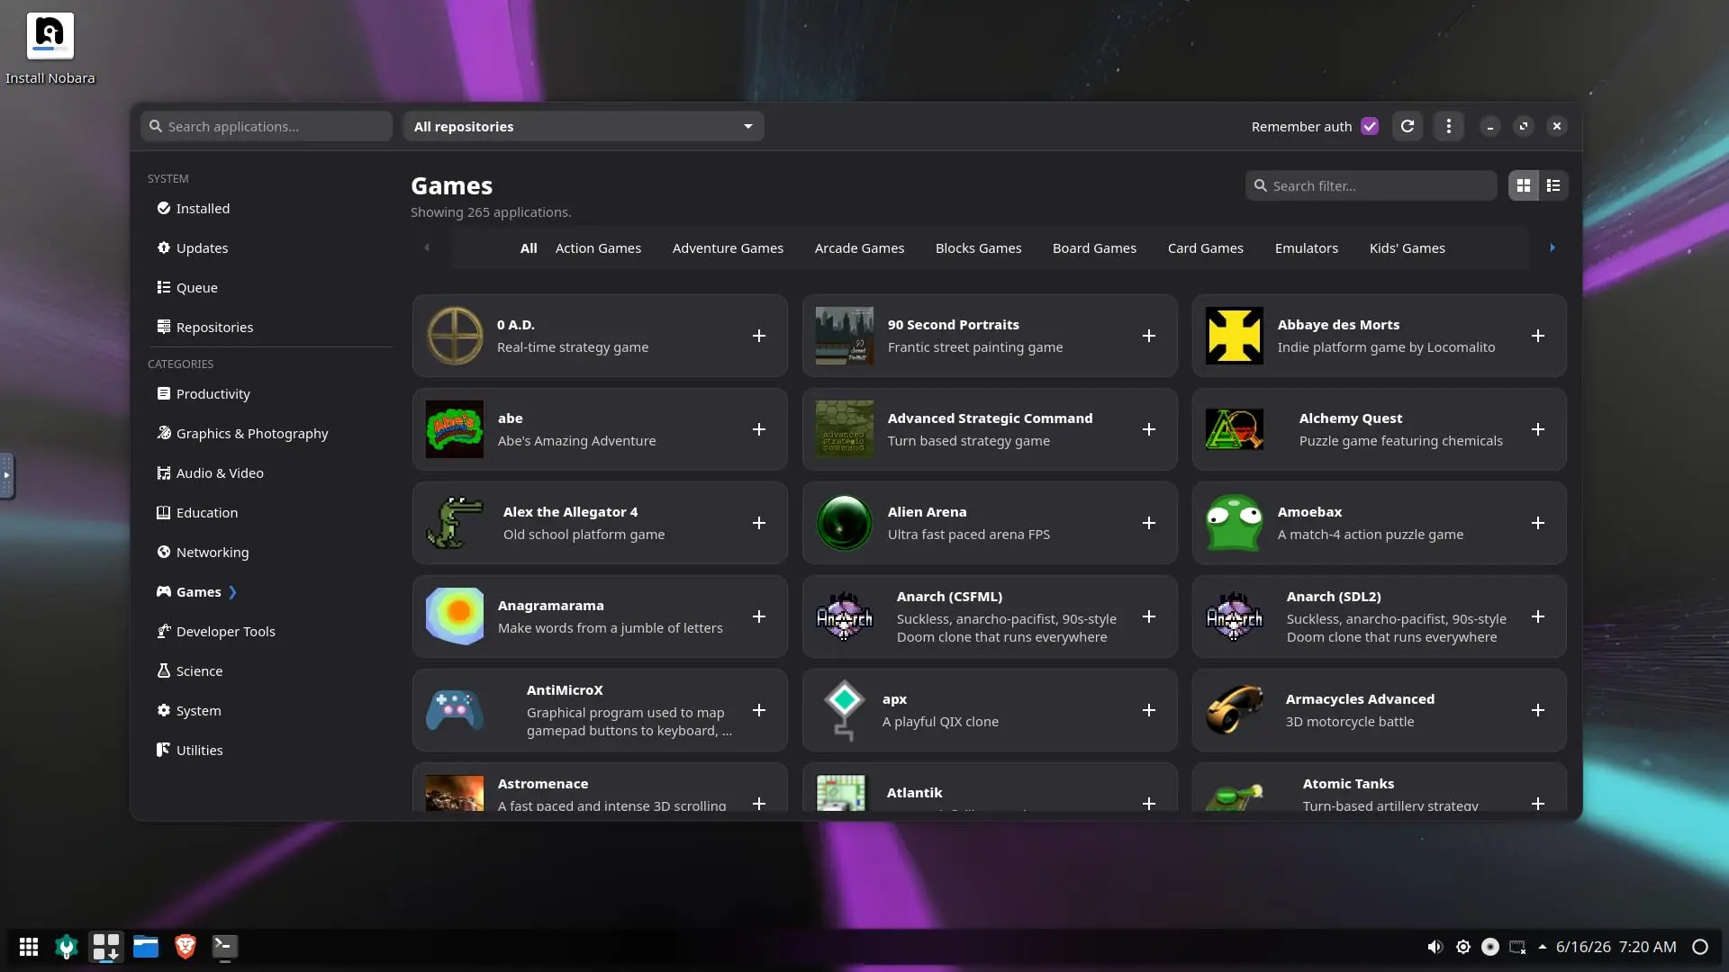Click the Alien Arena green orb icon
This screenshot has width=1729, height=972.
844,523
